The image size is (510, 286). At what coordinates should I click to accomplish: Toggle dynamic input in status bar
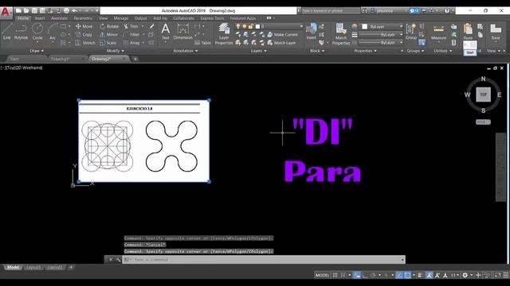click(357, 276)
